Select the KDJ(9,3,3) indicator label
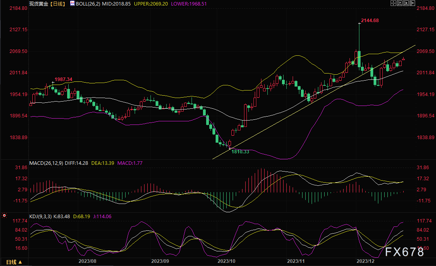The width and height of the screenshot is (436, 266). pyautogui.click(x=40, y=217)
